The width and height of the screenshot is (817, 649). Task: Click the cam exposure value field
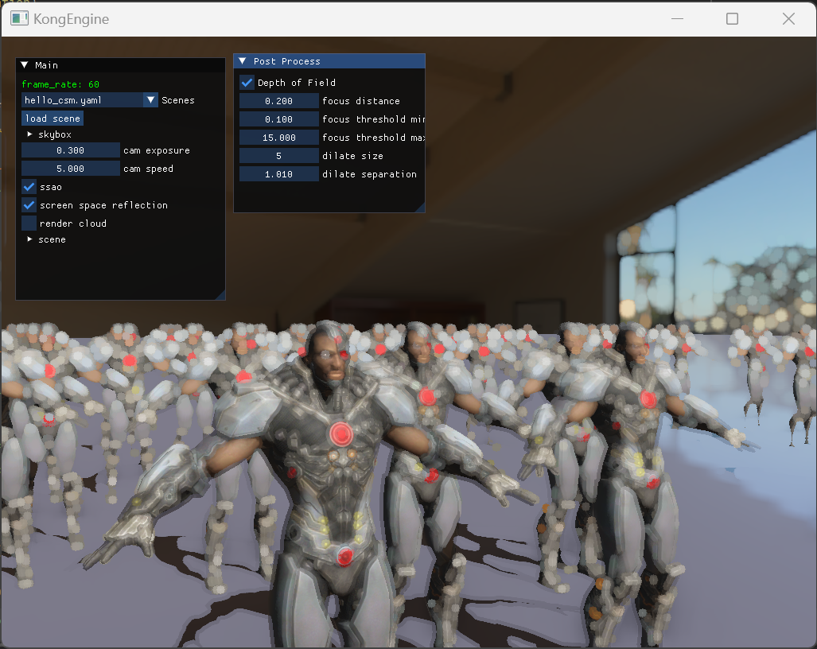pyautogui.click(x=70, y=150)
